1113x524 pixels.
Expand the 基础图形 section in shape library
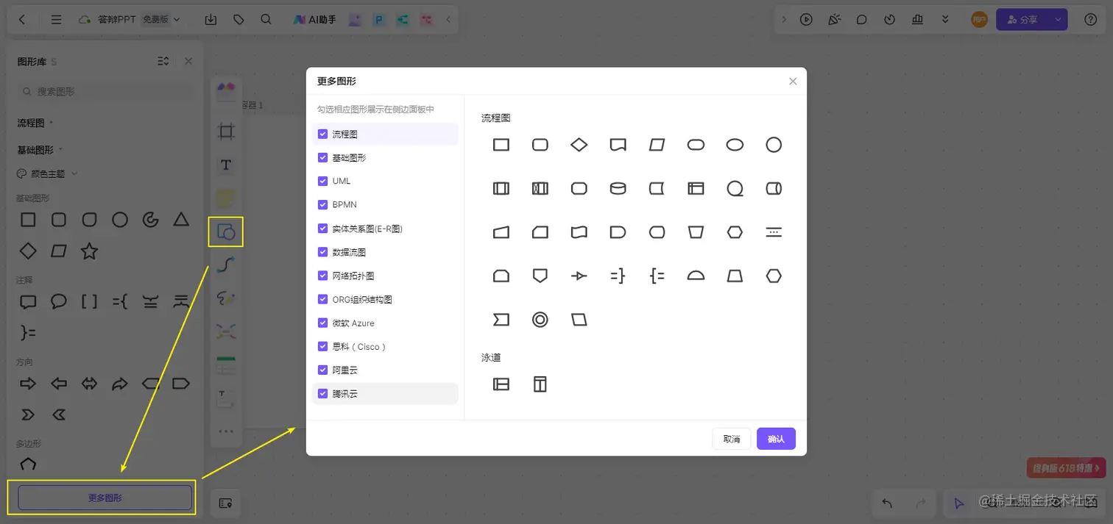40,150
